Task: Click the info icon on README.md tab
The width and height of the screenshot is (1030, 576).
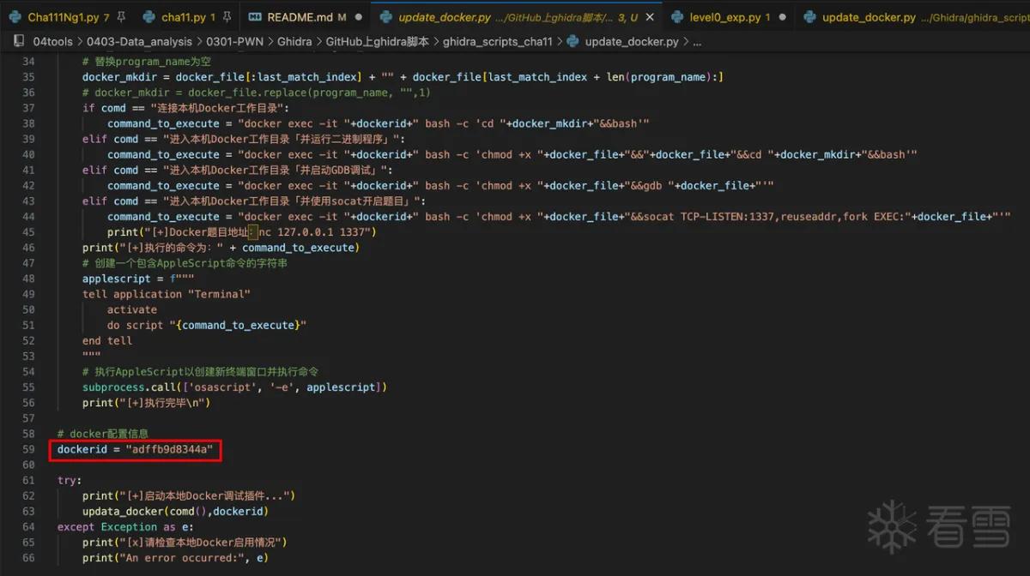Action: click(255, 17)
